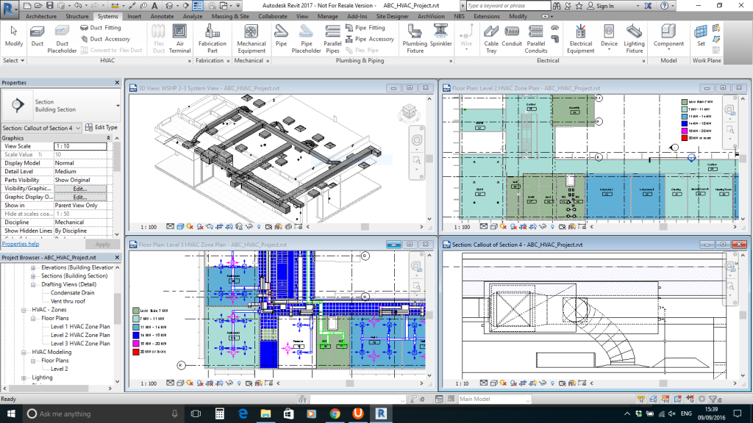Collapse the HVAC - Zones tree node
The width and height of the screenshot is (753, 423).
(x=24, y=310)
